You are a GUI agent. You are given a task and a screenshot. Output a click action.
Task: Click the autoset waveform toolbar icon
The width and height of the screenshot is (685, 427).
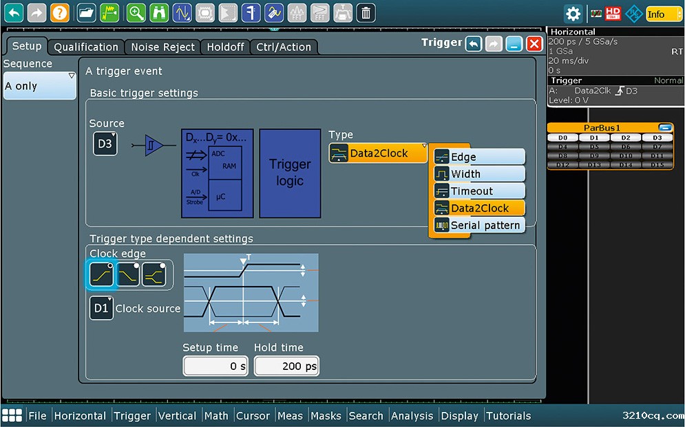pos(109,13)
